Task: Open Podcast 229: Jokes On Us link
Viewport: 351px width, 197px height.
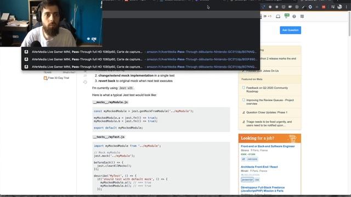Action: 262,71
